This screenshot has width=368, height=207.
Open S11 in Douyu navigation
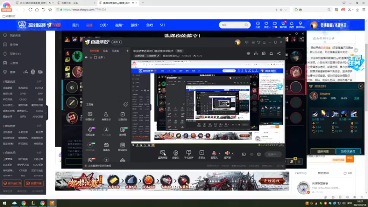163,25
